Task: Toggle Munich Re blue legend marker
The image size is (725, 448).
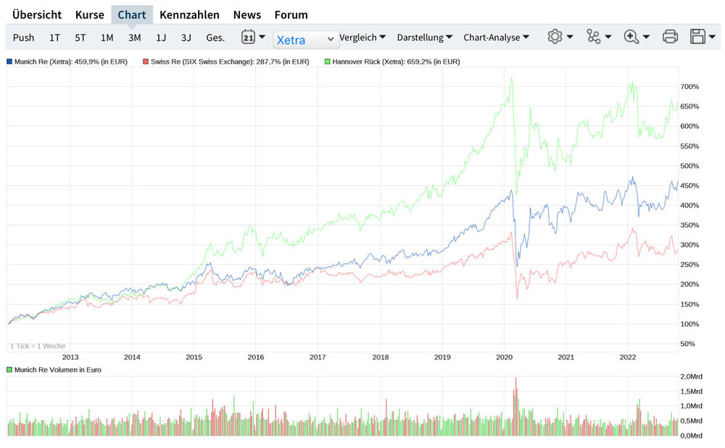Action: click(x=9, y=62)
